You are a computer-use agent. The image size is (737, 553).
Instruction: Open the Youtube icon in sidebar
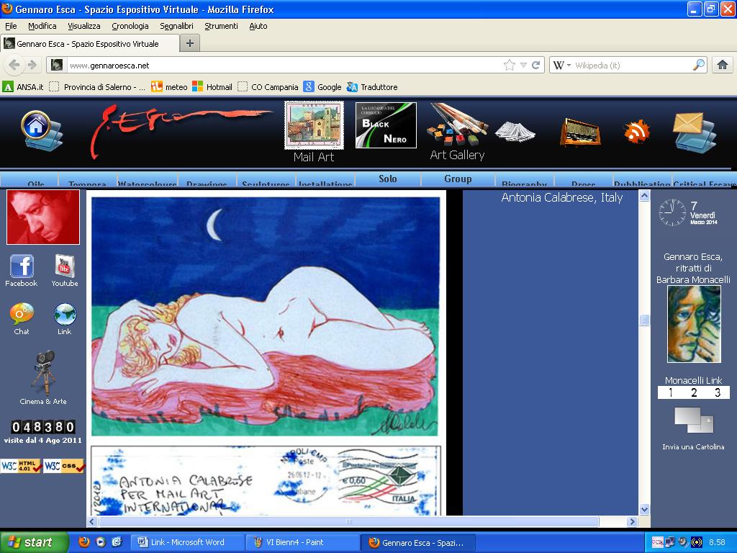coord(65,266)
